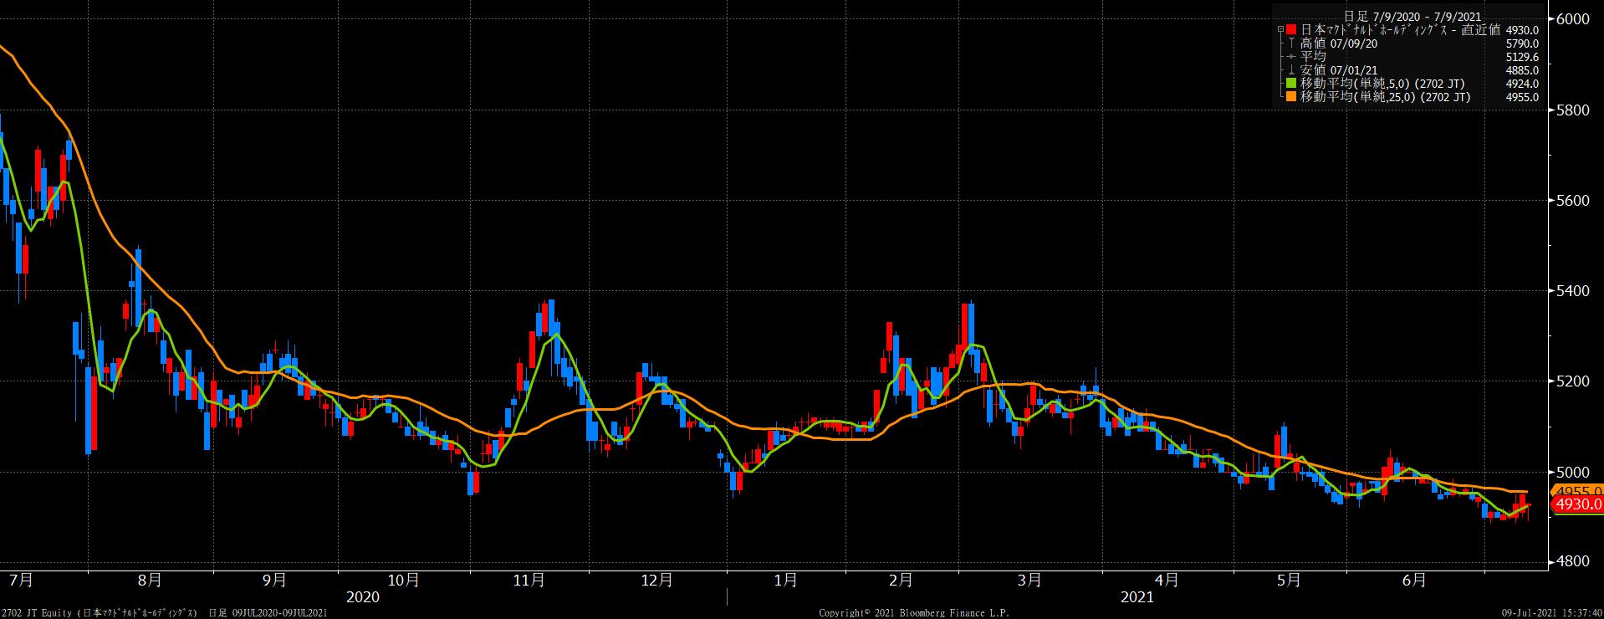This screenshot has width=1604, height=619.
Task: Click the average (平均) line marker icon
Action: [x=1291, y=57]
